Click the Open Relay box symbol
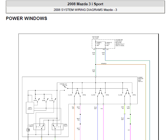Viewport: 168px width, 140px height. [x=57, y=127]
